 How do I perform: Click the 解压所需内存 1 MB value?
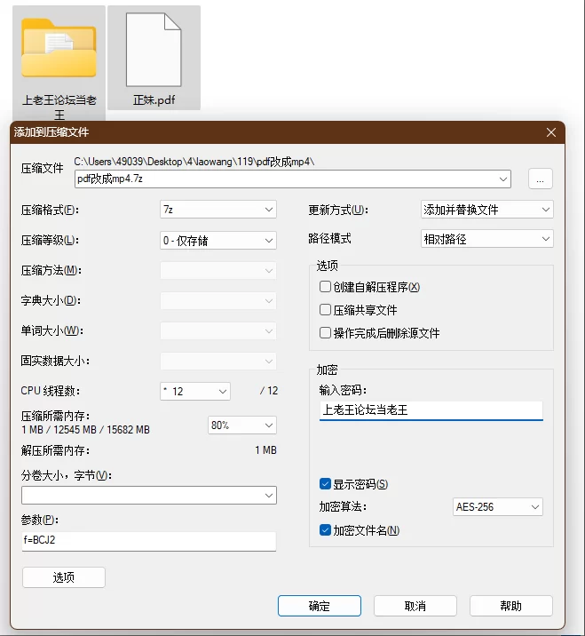click(x=265, y=450)
